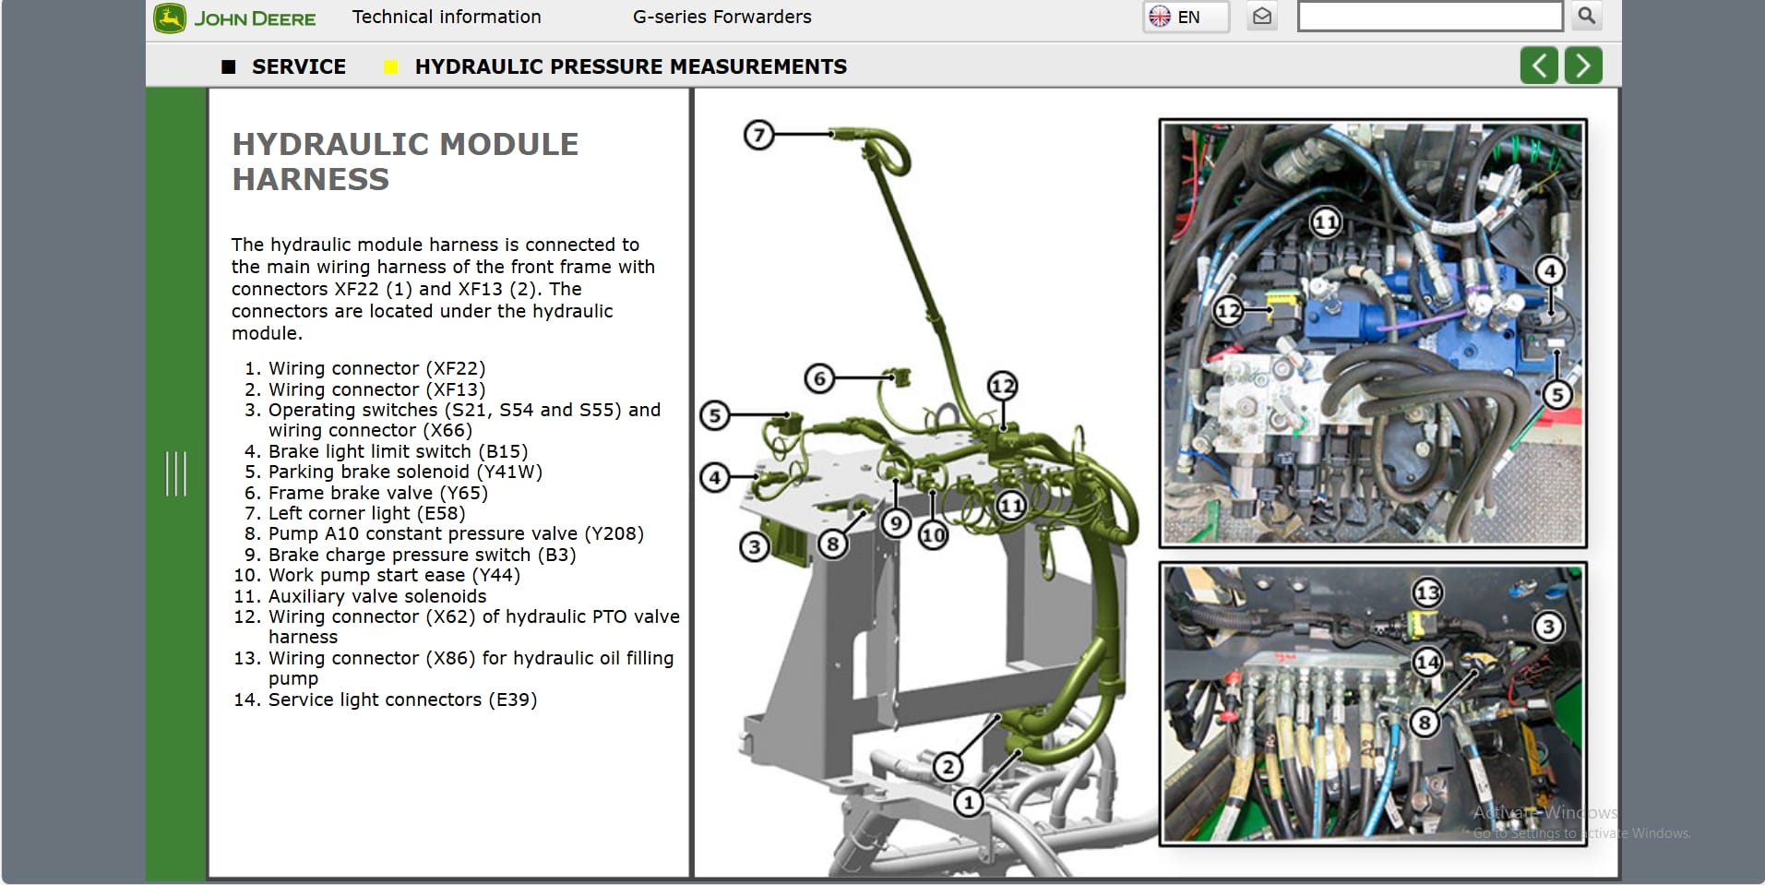Screen dimensions: 1765x885
Task: Click callout 14 in the lower photo
Action: point(1427,662)
